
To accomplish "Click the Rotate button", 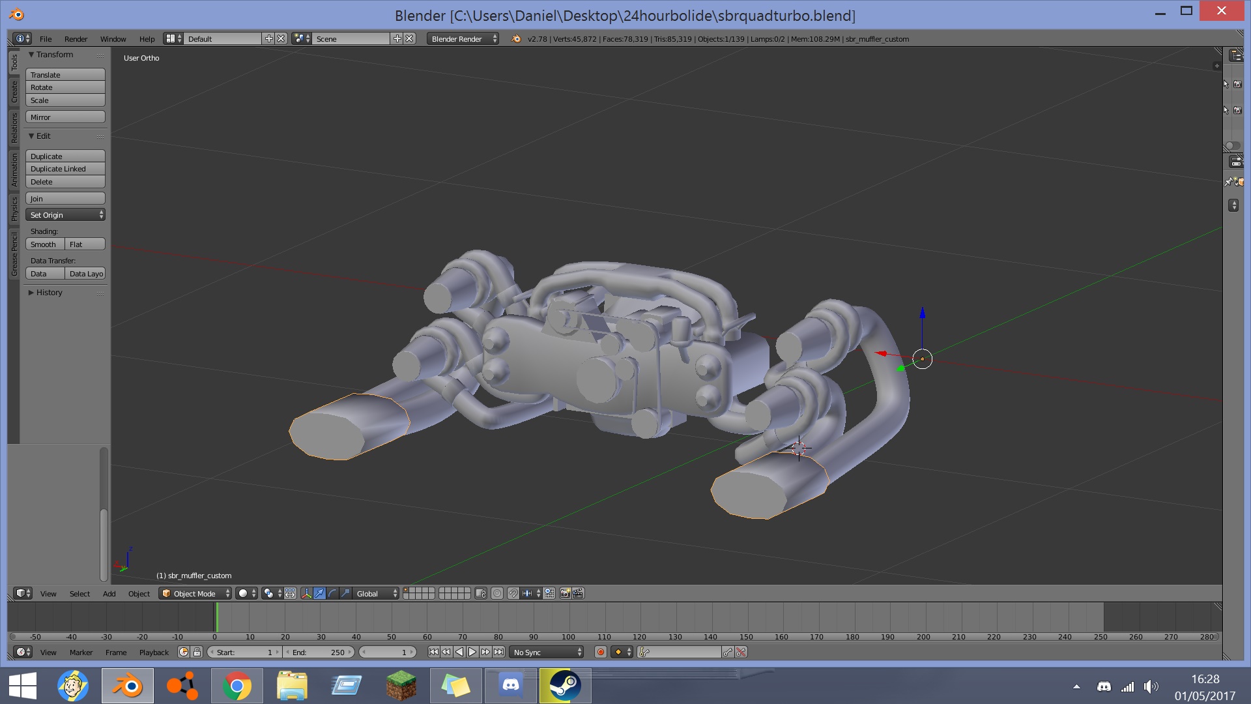I will [65, 87].
